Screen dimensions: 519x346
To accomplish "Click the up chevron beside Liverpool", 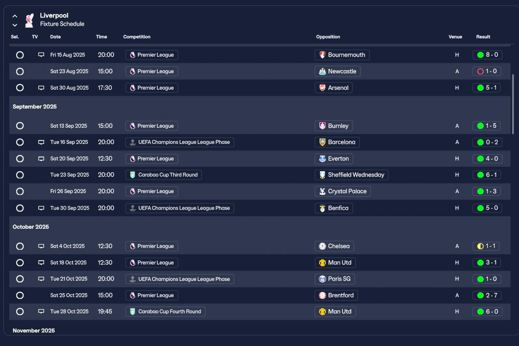I will [15, 16].
